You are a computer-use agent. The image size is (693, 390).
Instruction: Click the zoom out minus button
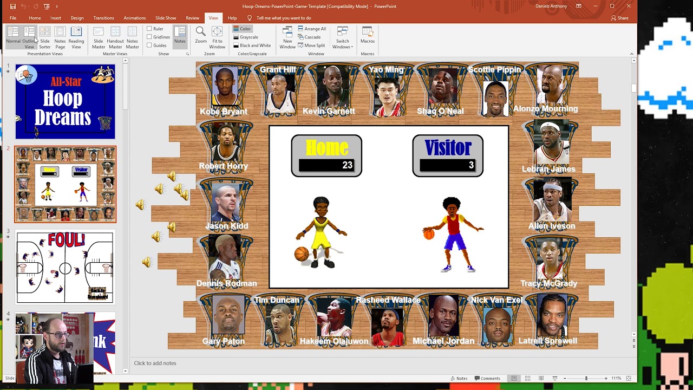pos(565,378)
